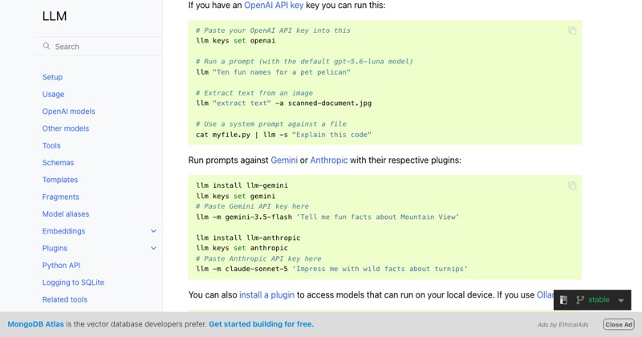Viewport: 642px width, 337px height.
Task: Click the Search documentation field
Action: [x=99, y=47]
